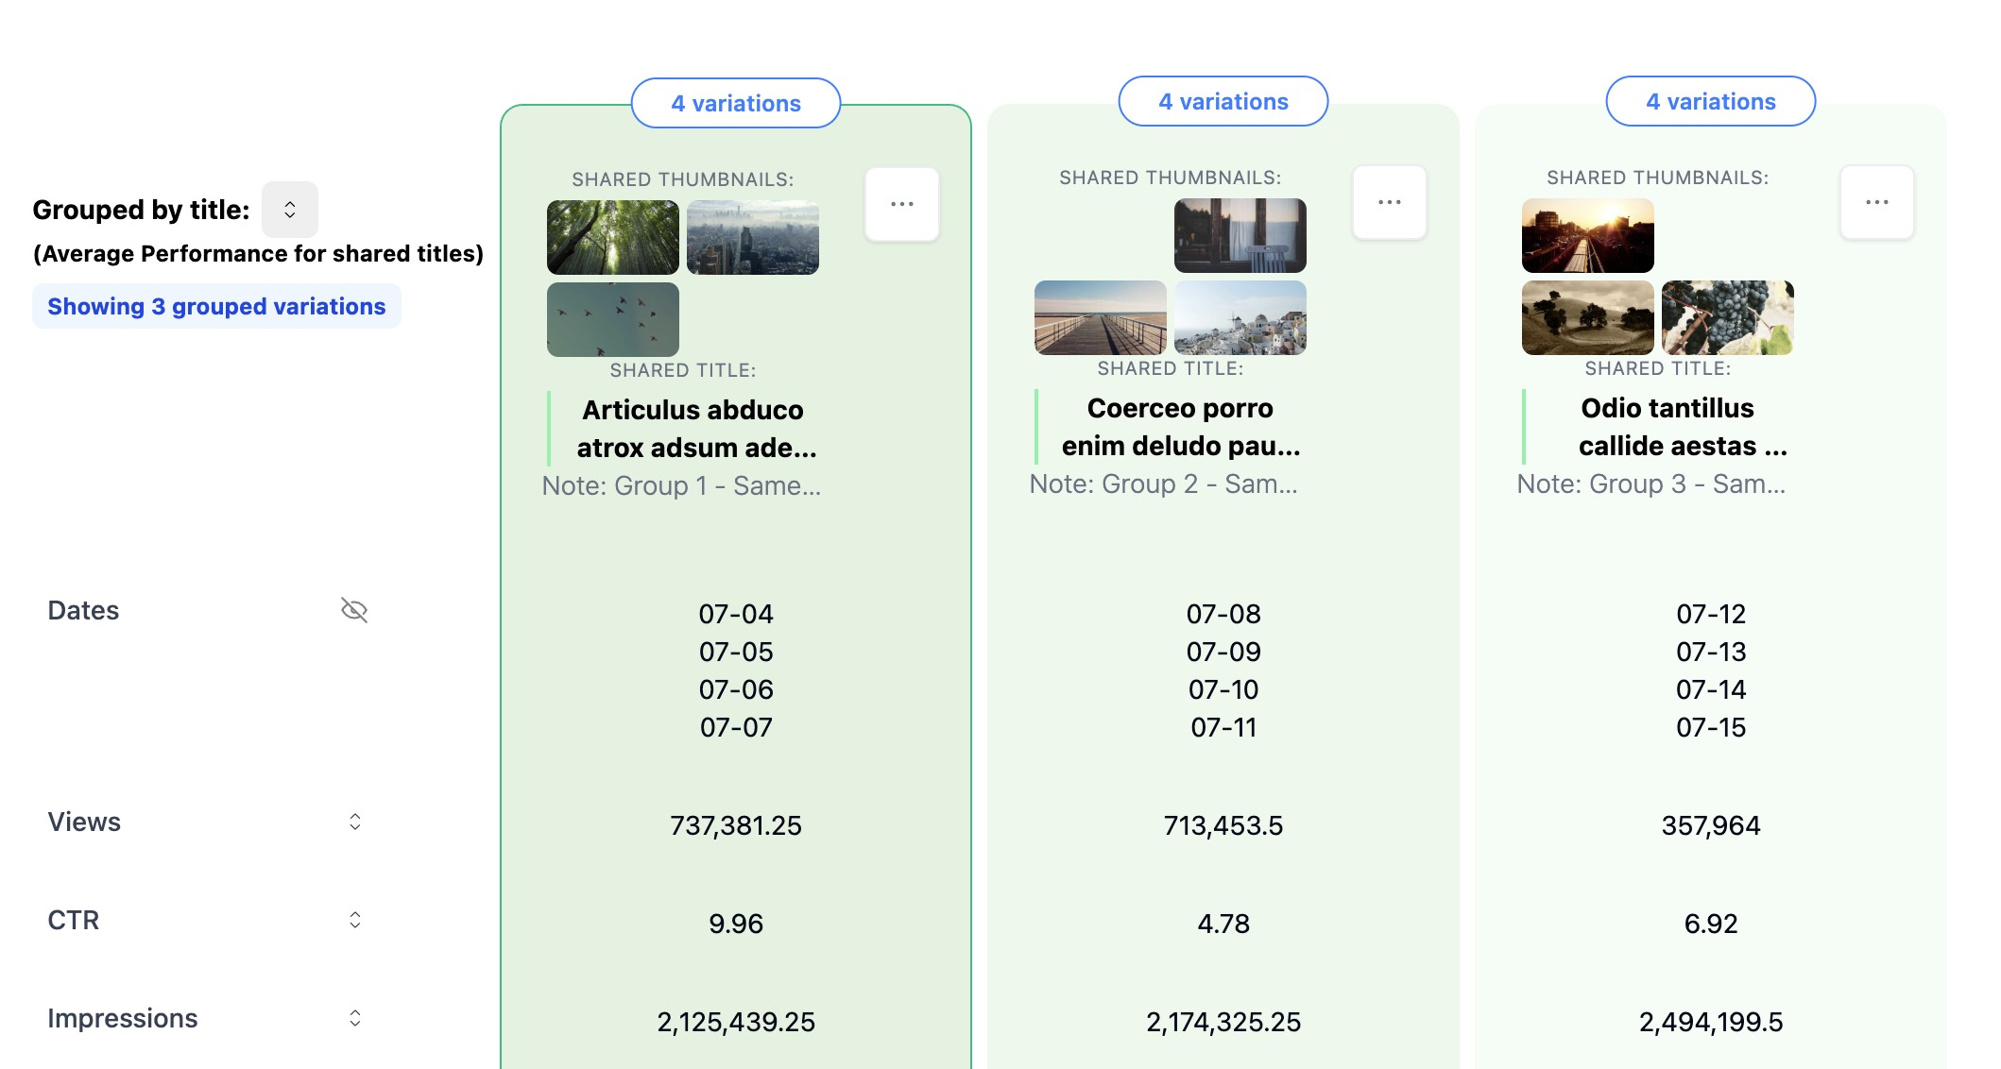Screen dimensions: 2001x1069
Task: Open the Grouped by title selector
Action: [x=290, y=210]
